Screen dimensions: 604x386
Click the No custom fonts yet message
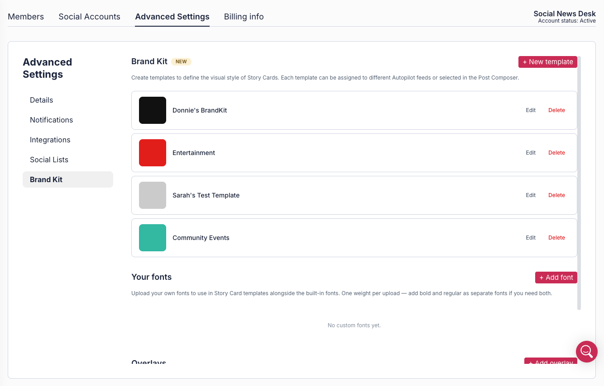click(x=354, y=325)
